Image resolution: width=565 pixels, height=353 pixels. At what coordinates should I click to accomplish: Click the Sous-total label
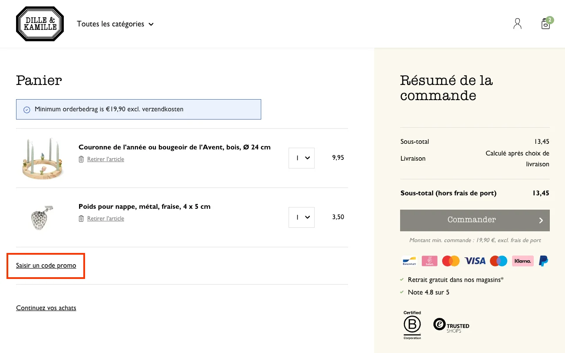tap(414, 142)
